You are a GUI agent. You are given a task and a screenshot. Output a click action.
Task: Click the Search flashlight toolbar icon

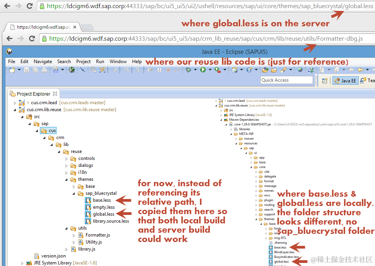point(284,70)
